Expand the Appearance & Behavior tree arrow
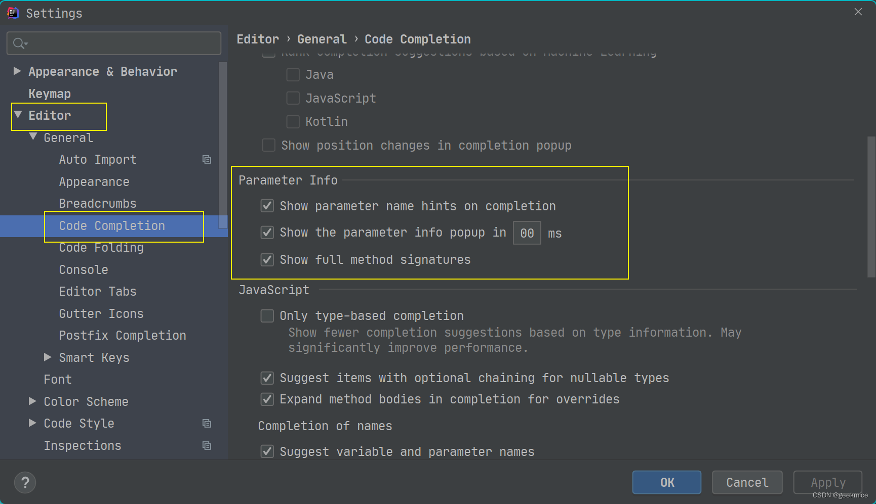876x504 pixels. [17, 71]
